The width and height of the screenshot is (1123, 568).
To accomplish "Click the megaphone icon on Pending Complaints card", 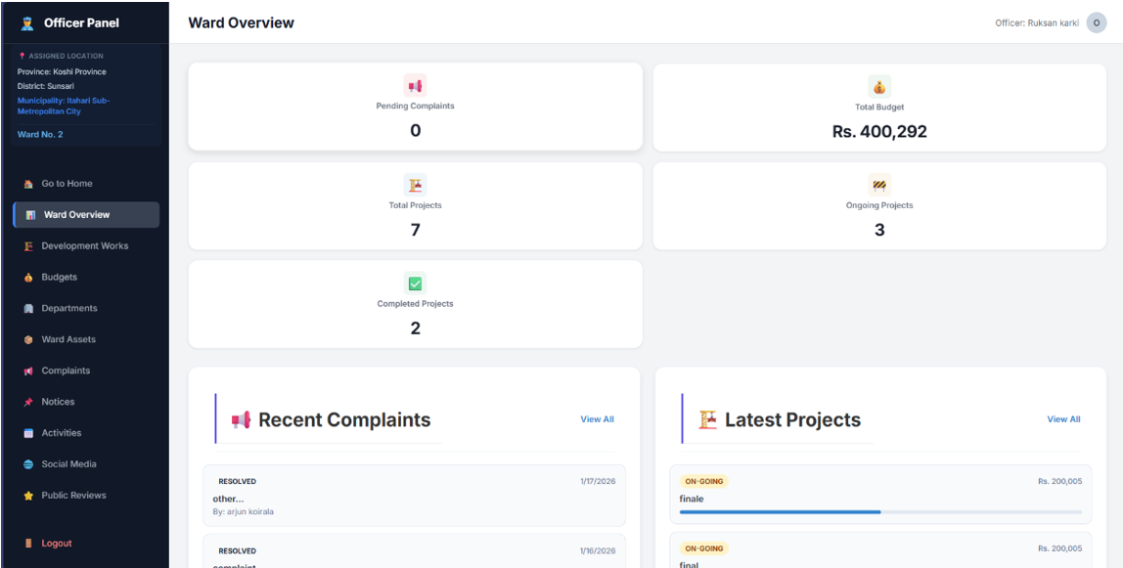I will click(x=416, y=86).
